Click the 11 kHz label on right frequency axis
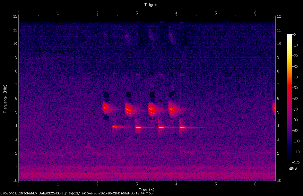Image resolution: width=303 pixels, height=196 pixels. tap(279, 30)
